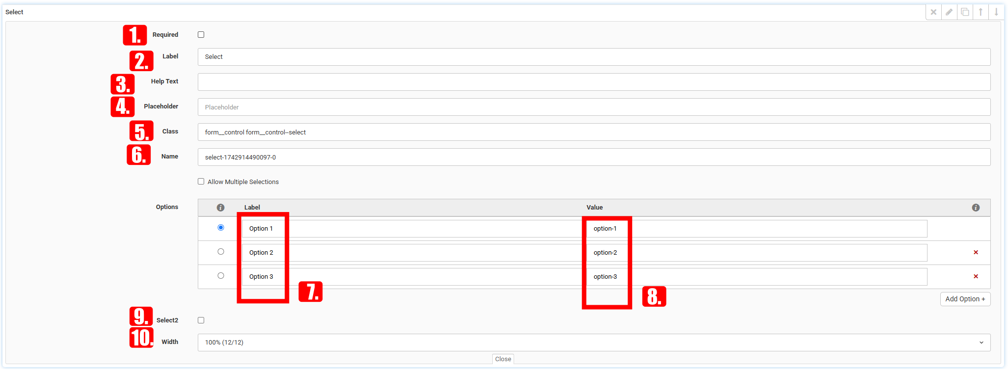Edit the Option 3 label input
The width and height of the screenshot is (1008, 371).
click(413, 277)
